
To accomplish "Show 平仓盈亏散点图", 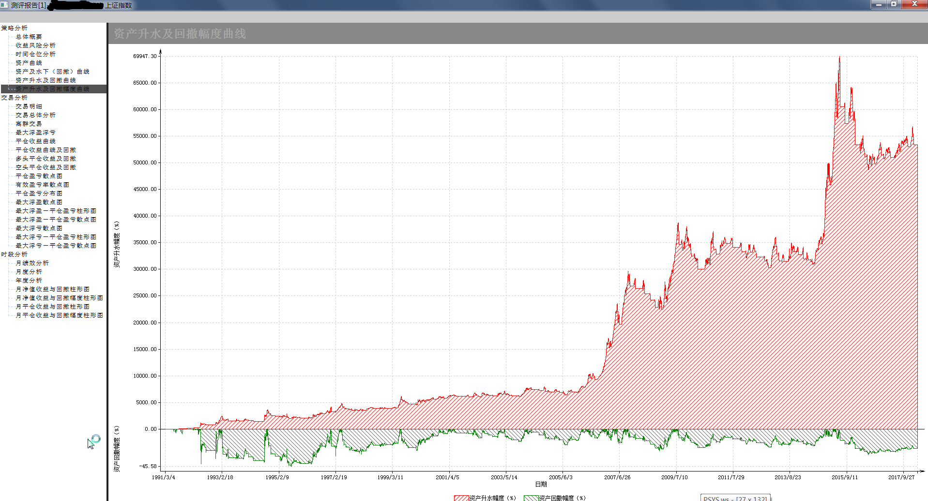I will (x=39, y=176).
